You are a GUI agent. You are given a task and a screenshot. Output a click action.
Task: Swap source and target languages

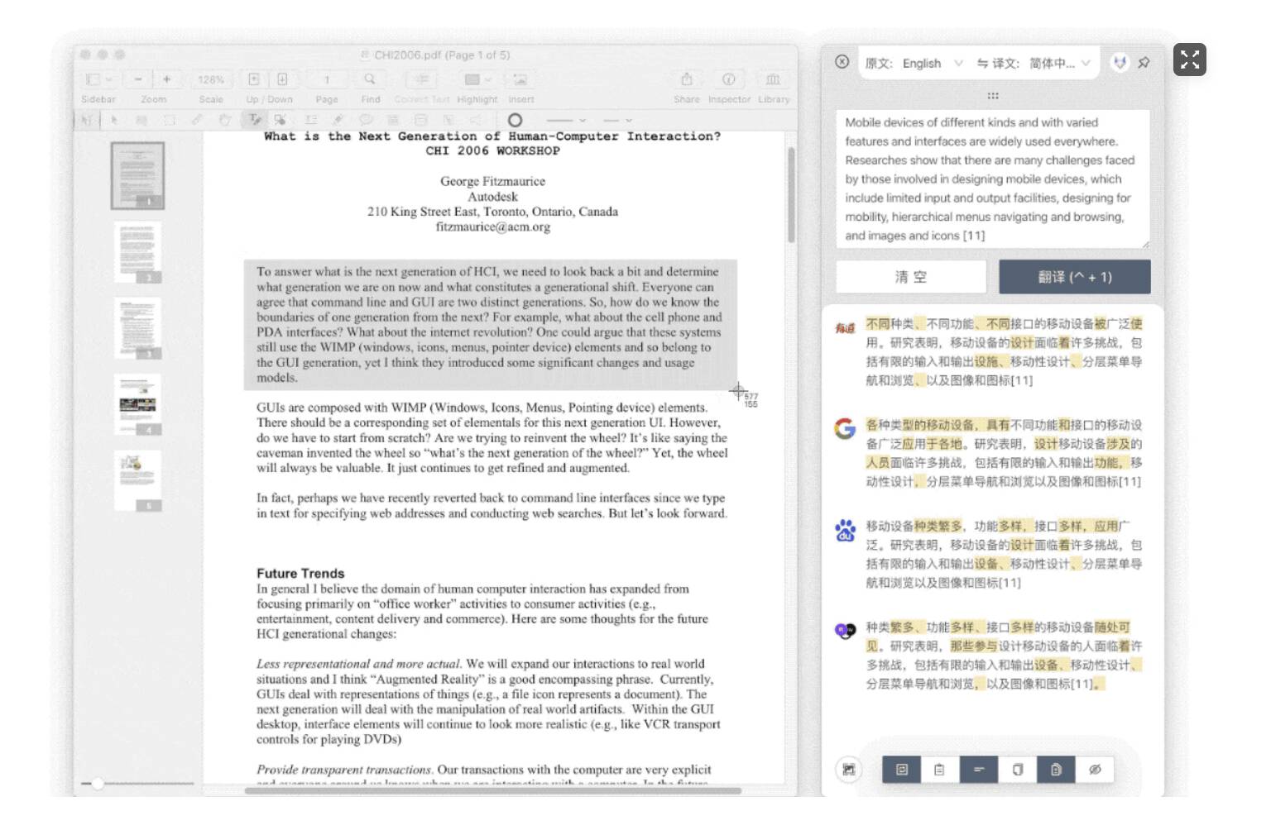click(x=982, y=63)
